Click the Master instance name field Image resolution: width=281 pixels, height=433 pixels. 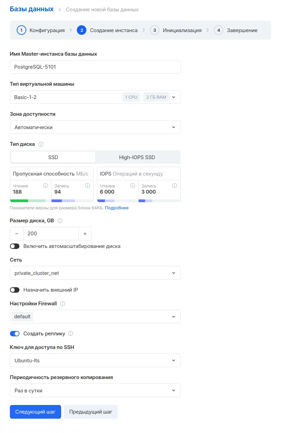[95, 67]
